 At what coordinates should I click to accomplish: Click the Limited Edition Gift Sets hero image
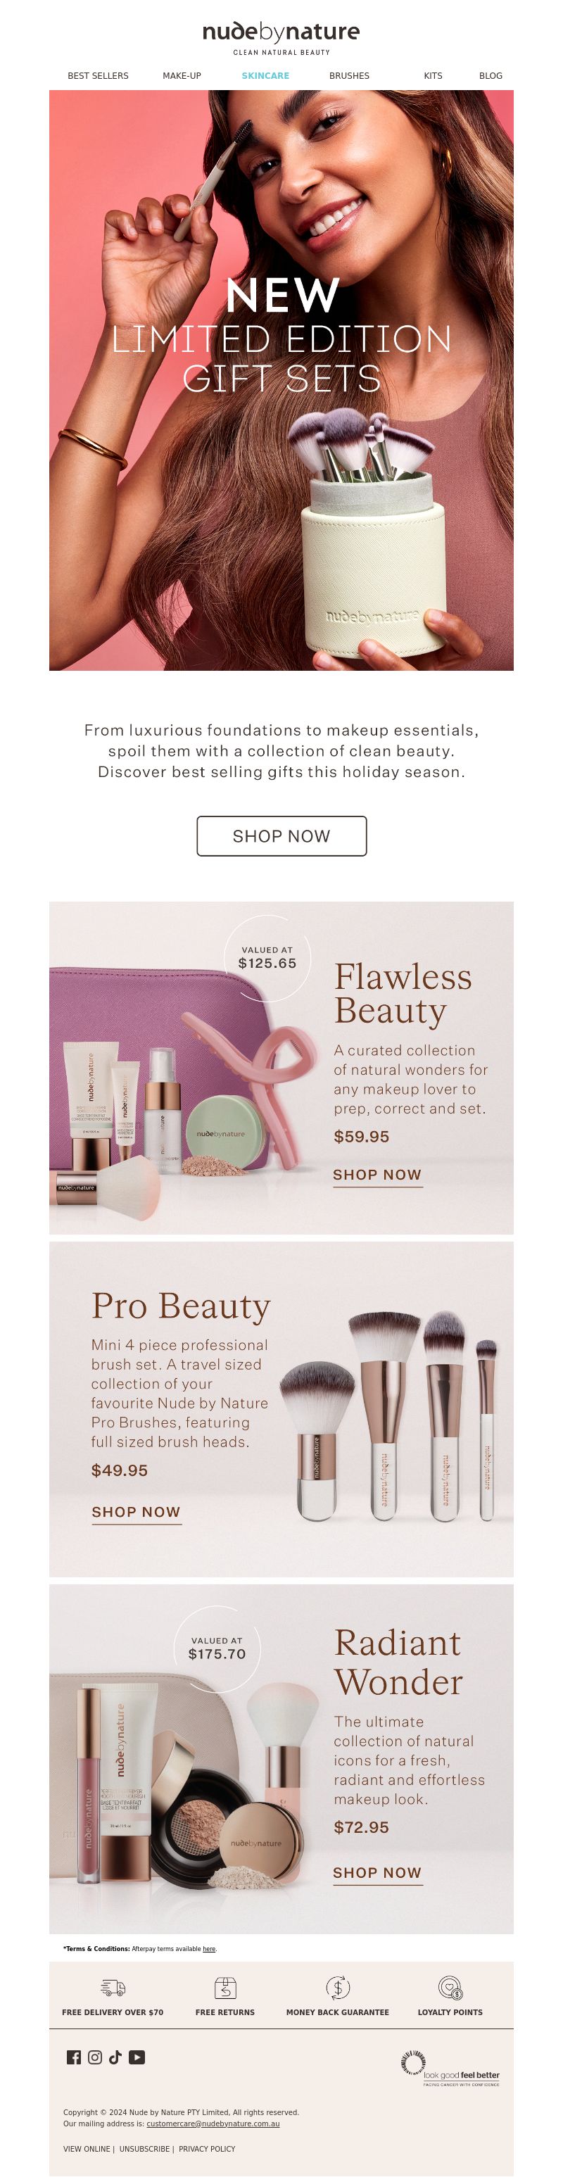281,380
